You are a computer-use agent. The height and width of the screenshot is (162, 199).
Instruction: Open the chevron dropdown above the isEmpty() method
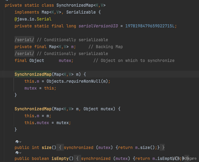point(20,153)
